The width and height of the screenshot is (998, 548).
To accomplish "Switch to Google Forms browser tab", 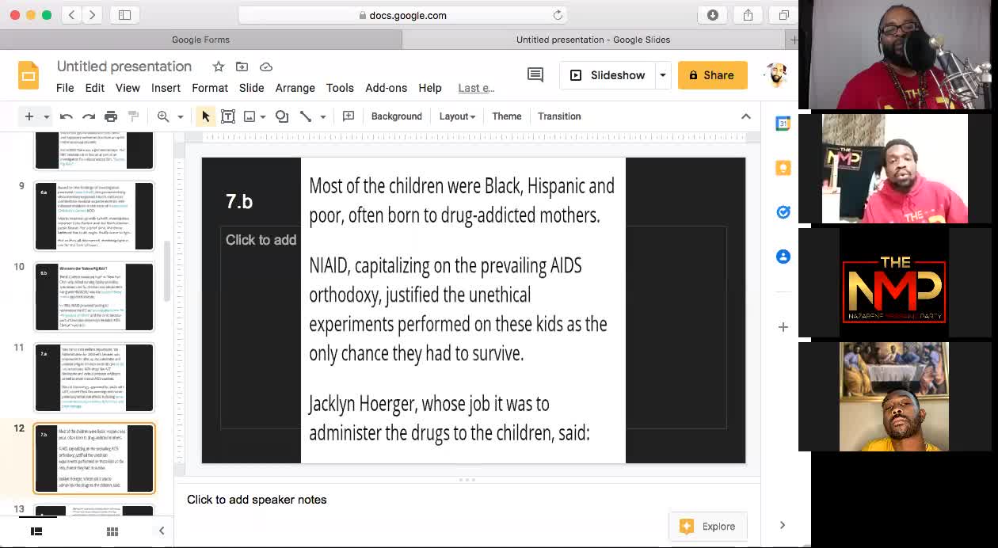I will 201,40.
